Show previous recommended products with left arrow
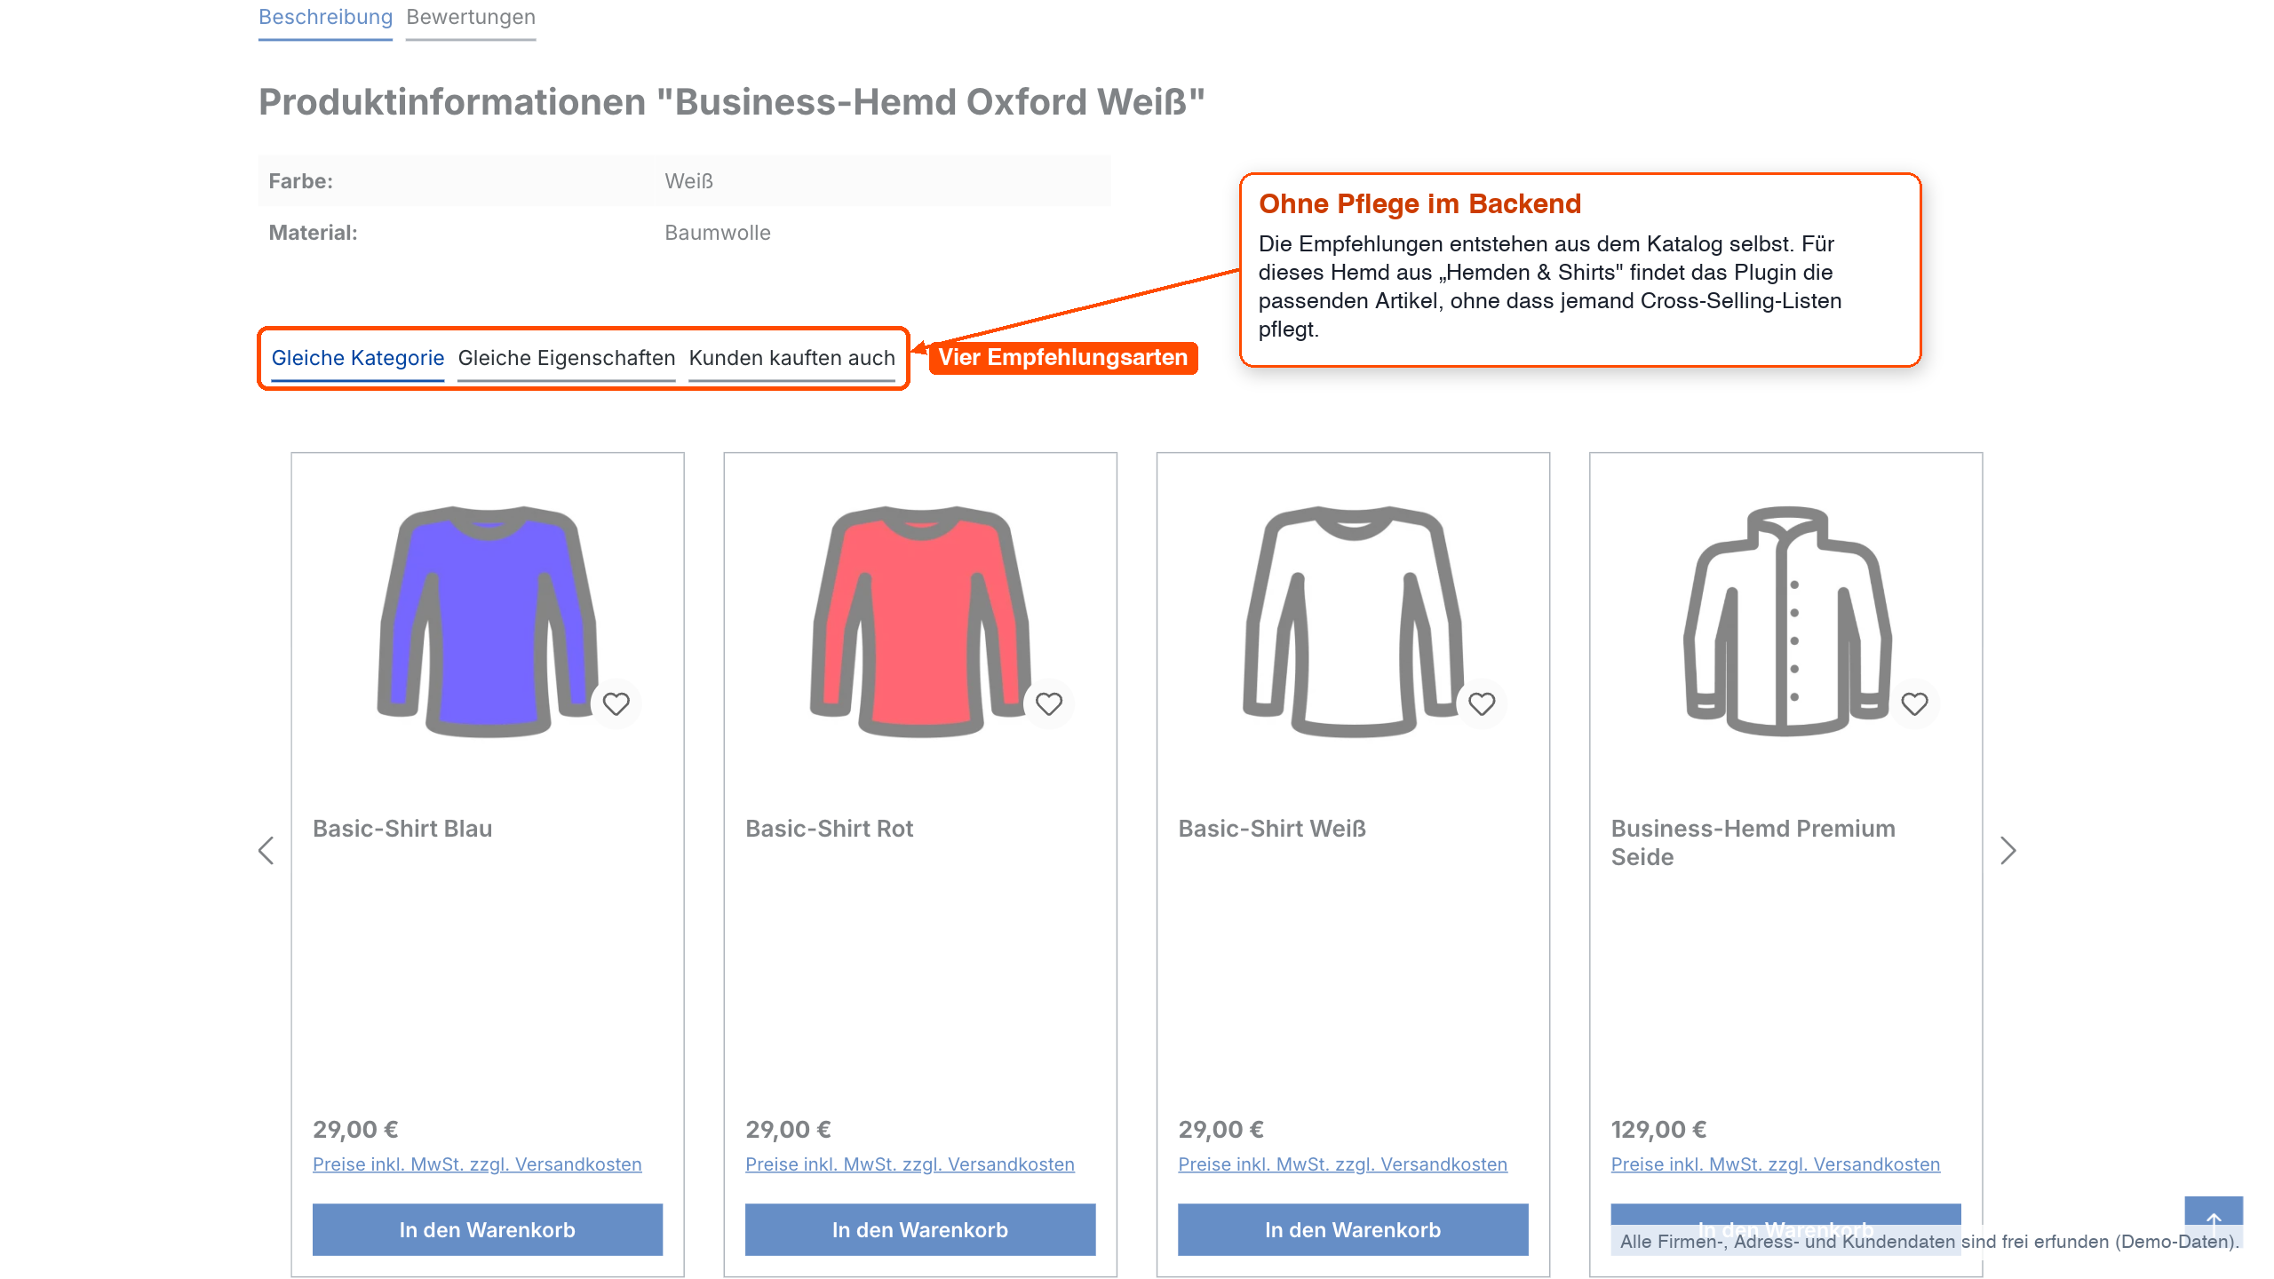 (x=266, y=850)
